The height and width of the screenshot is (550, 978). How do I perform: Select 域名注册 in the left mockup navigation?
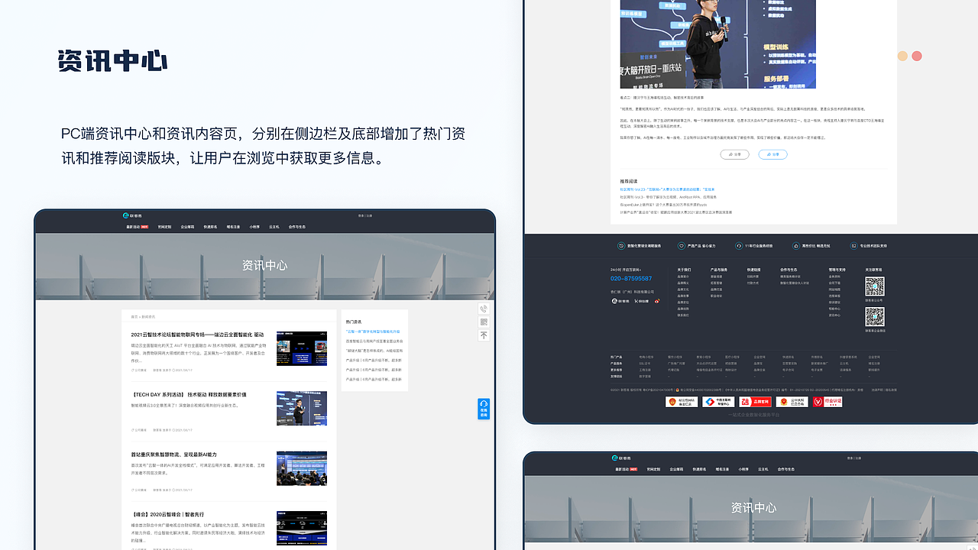(233, 227)
